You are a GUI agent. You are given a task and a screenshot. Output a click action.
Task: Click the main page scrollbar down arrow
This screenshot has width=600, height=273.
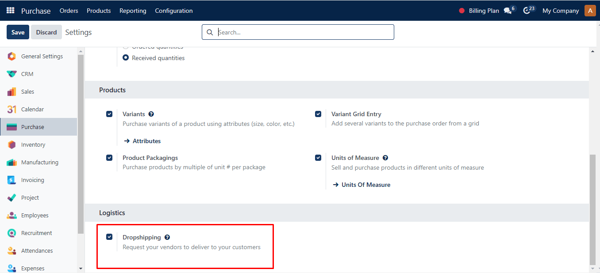[x=593, y=268]
